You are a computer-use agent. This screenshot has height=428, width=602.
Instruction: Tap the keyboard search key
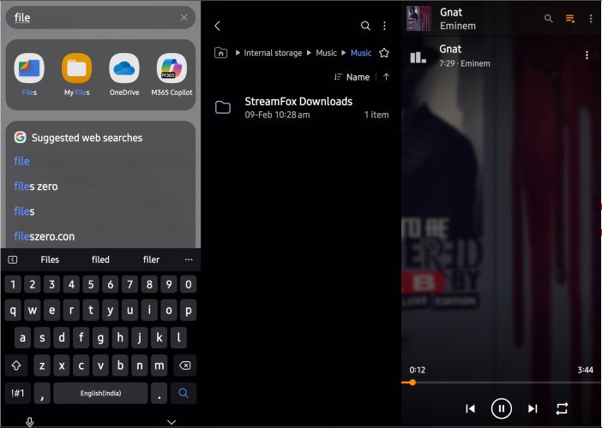(x=184, y=393)
